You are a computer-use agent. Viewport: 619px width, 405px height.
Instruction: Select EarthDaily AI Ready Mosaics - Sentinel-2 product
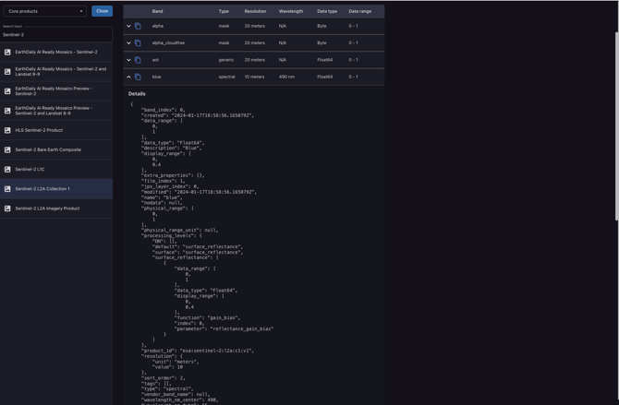tap(56, 53)
